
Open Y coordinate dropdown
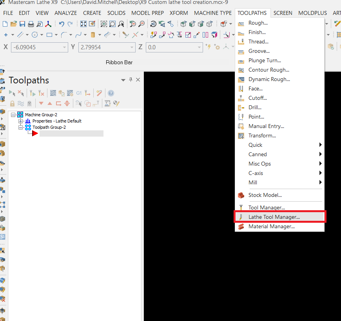click(132, 47)
